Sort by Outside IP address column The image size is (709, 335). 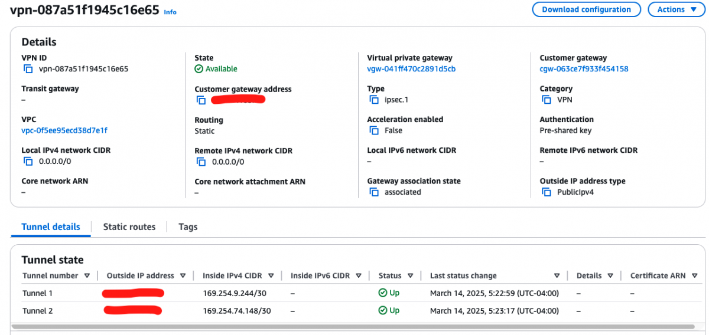point(183,275)
